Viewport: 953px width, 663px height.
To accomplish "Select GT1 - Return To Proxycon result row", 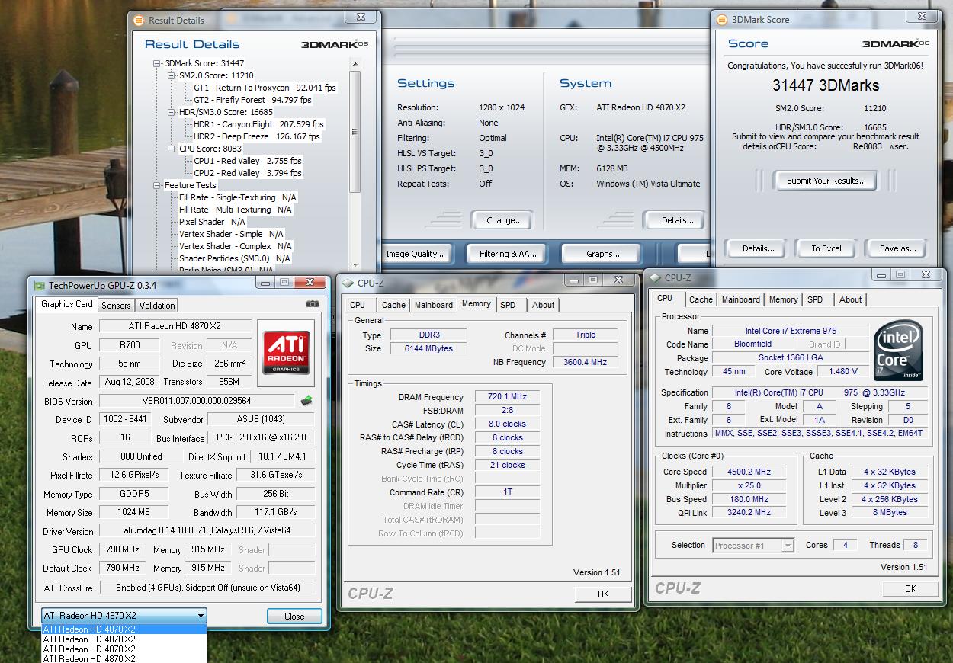I will tap(265, 88).
